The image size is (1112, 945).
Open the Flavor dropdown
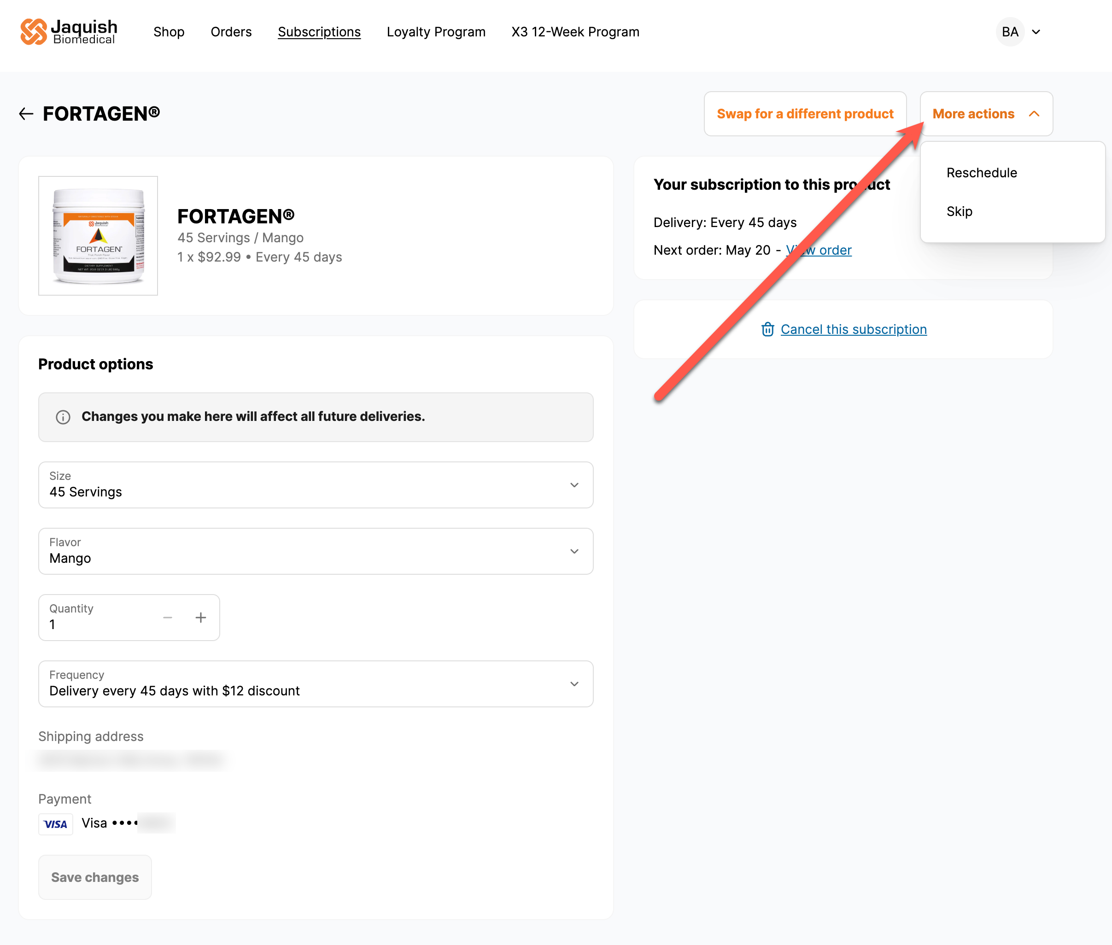click(316, 551)
